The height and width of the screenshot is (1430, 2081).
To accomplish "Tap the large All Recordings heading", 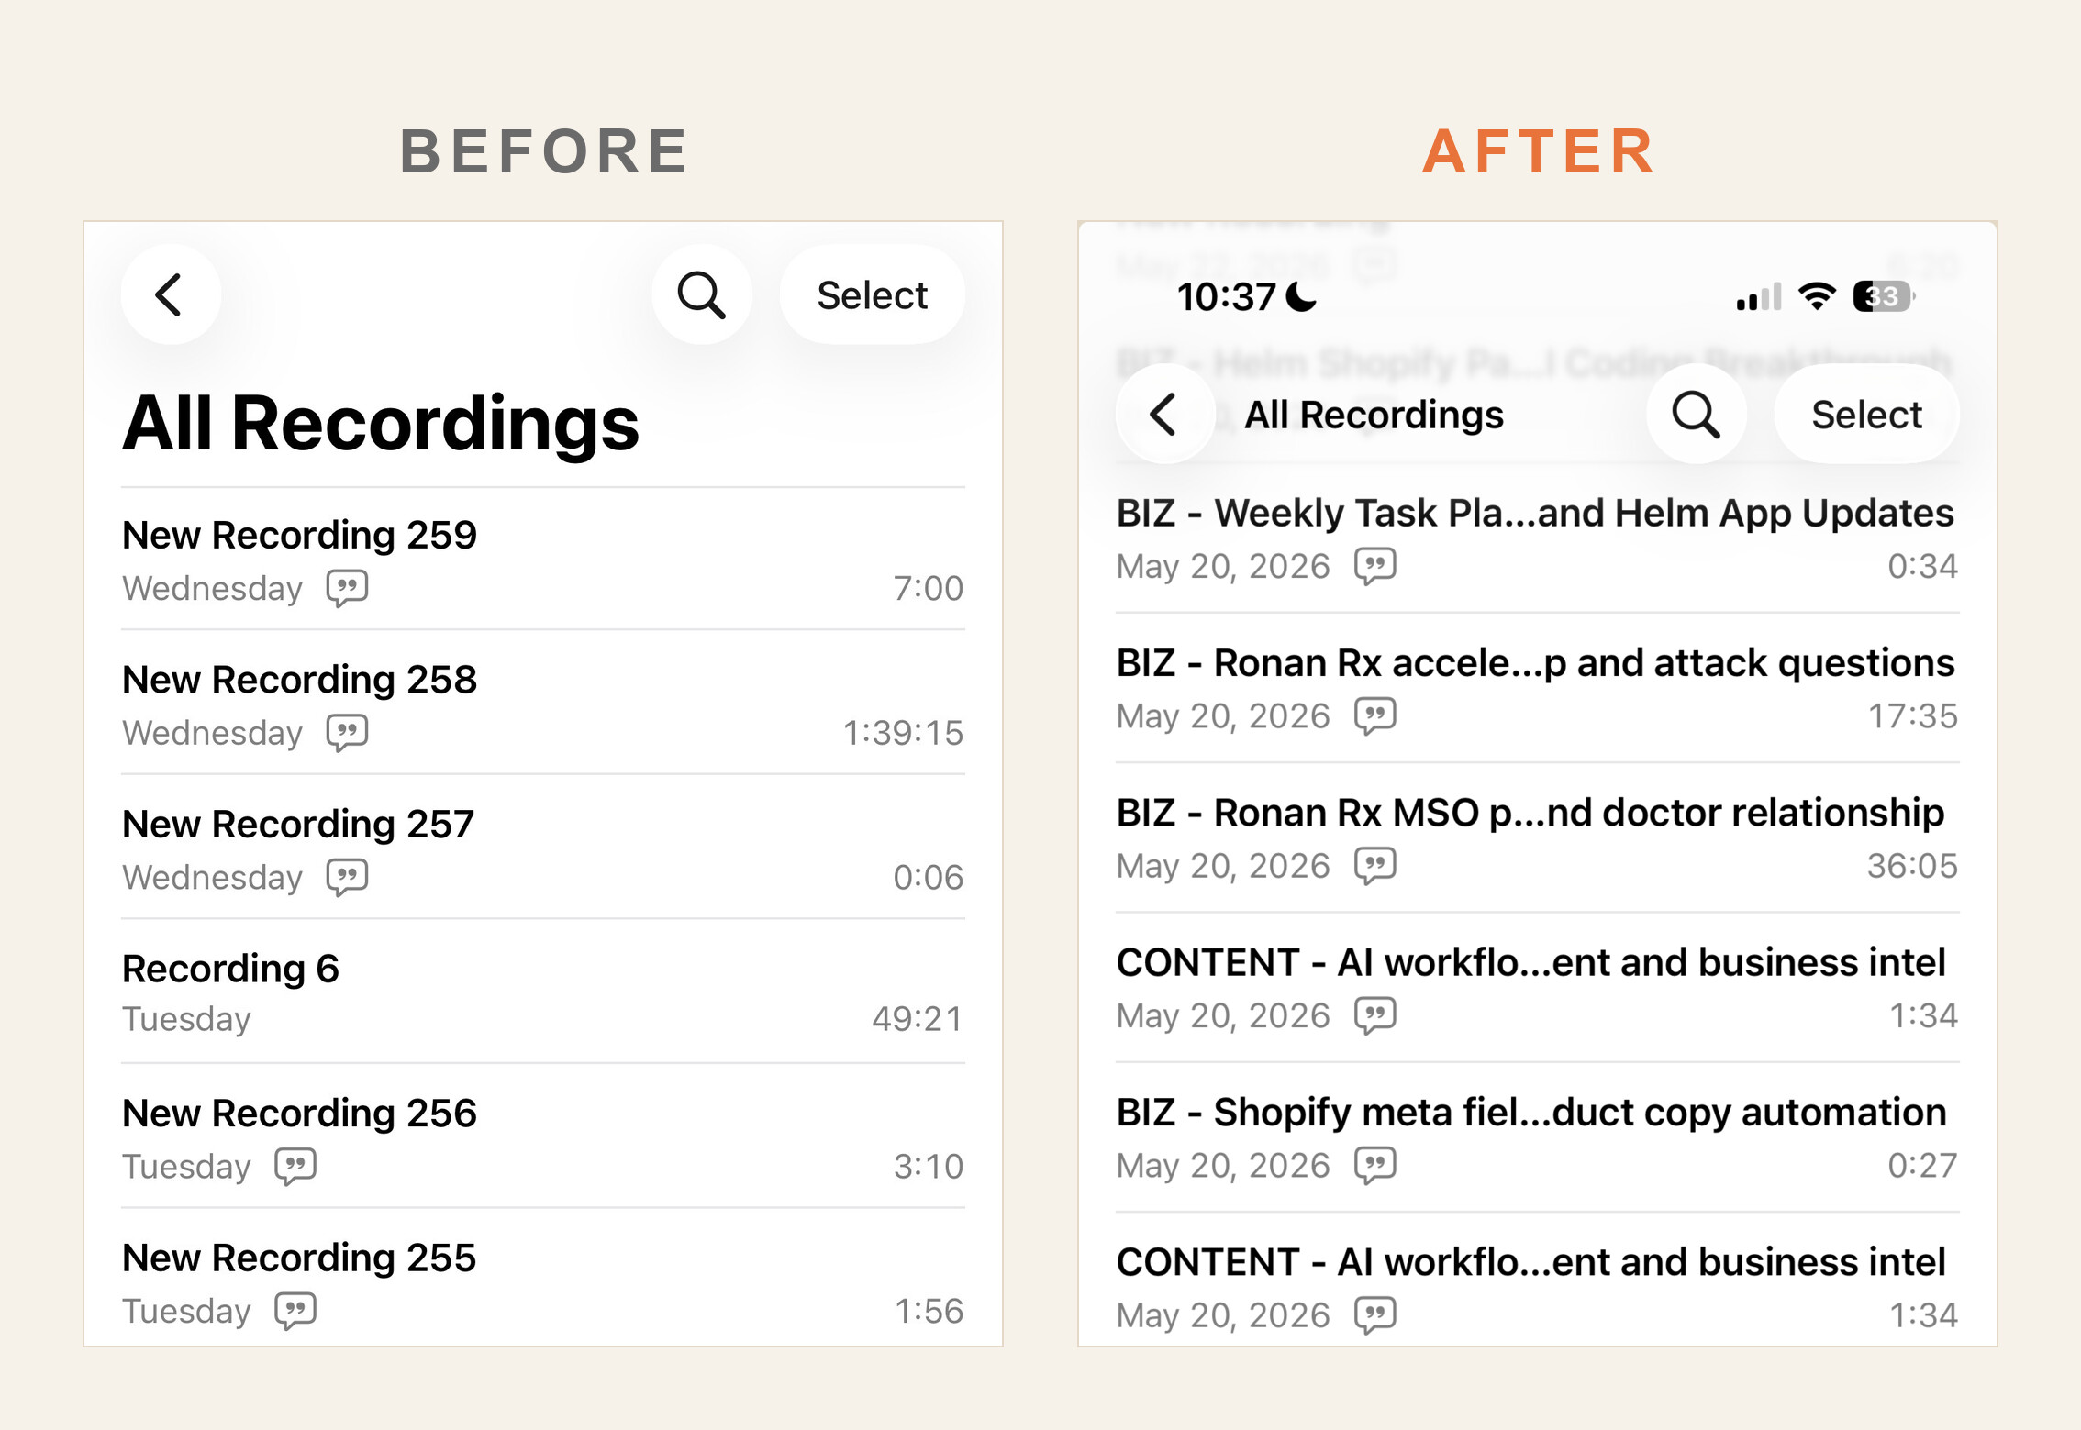I will pos(381,423).
